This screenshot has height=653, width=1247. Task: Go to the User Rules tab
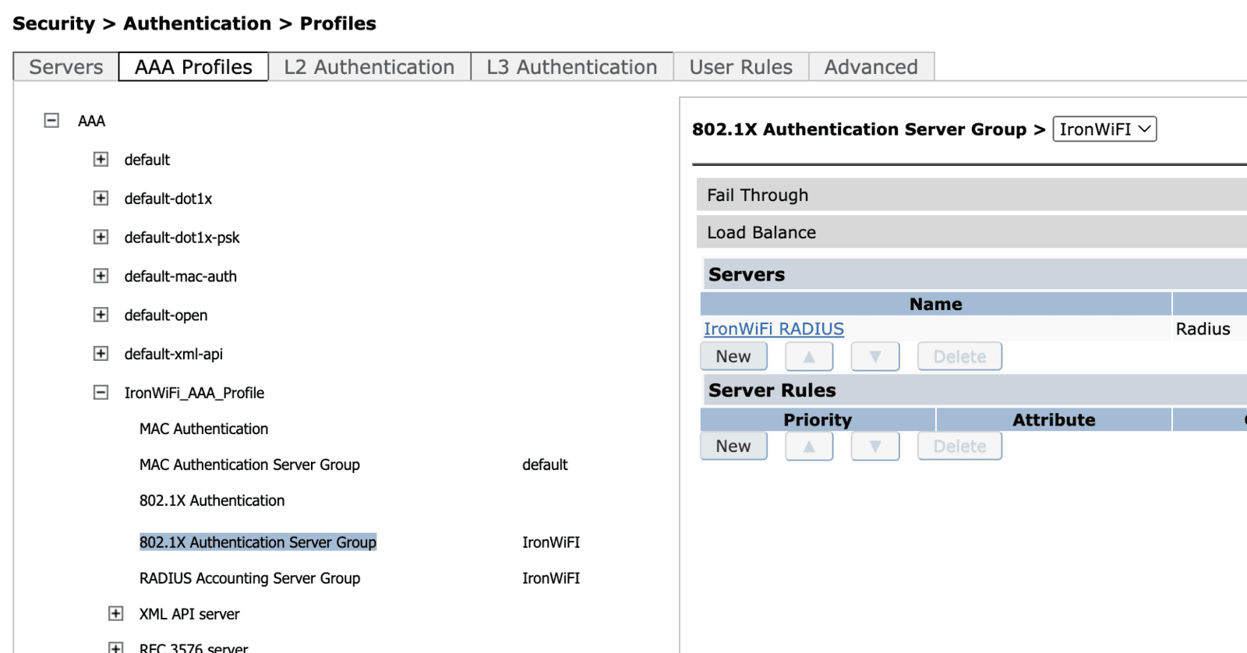[x=740, y=67]
